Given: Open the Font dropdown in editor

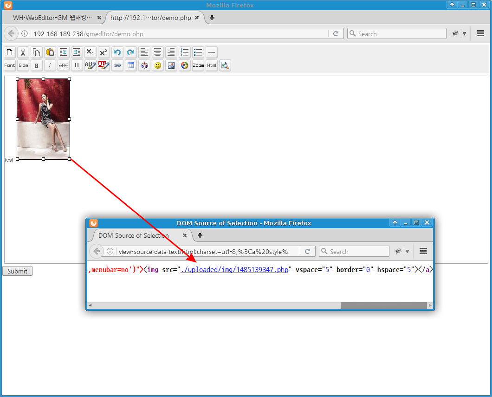Looking at the screenshot, I should [10, 65].
